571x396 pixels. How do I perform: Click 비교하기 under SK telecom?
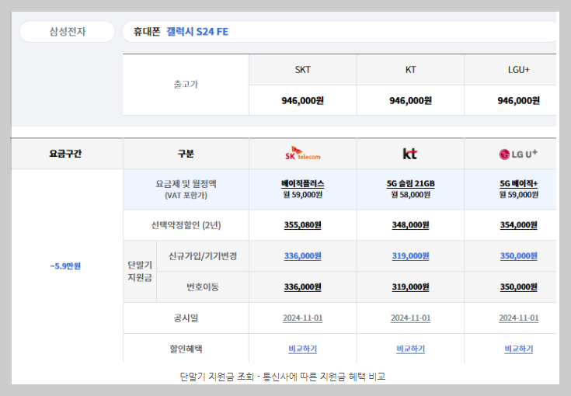tap(303, 349)
